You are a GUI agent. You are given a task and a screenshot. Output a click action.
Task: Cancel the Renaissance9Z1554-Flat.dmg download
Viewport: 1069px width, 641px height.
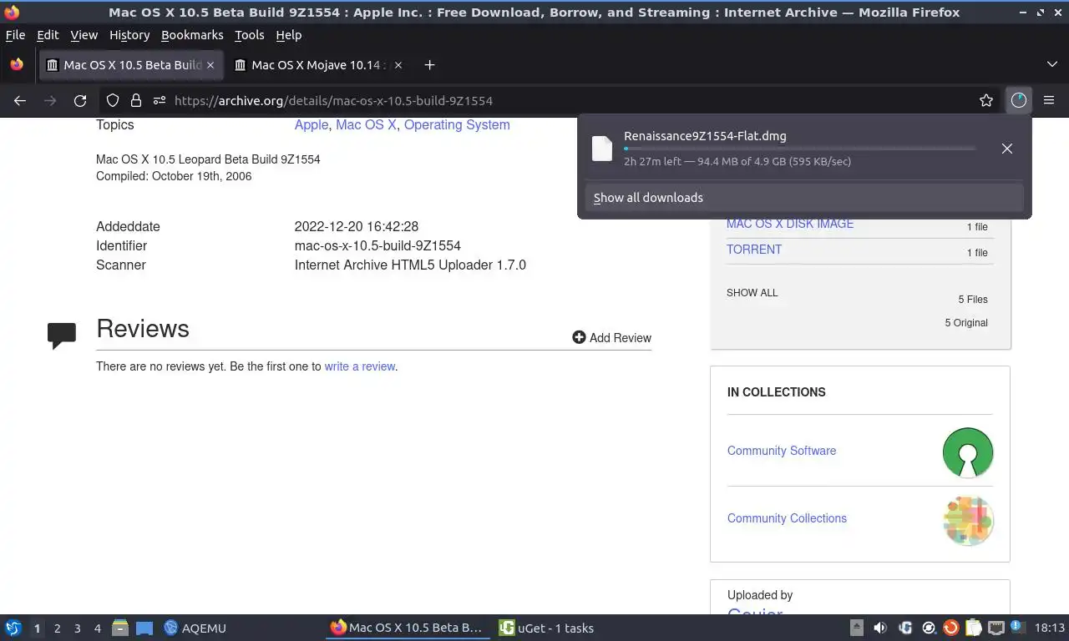click(x=1006, y=149)
